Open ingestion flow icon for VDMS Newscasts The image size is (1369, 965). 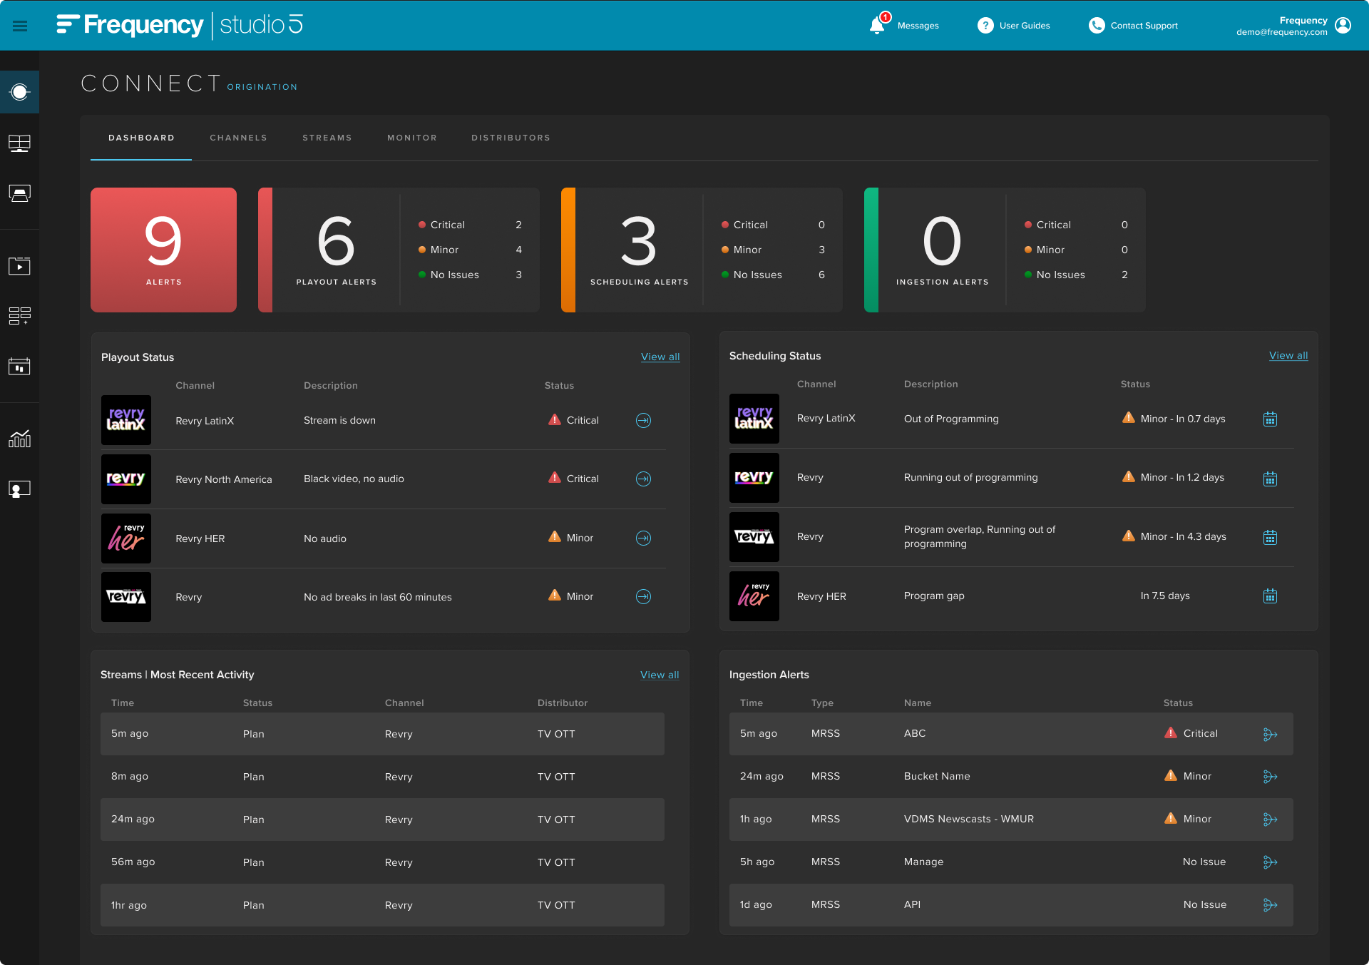(1270, 820)
